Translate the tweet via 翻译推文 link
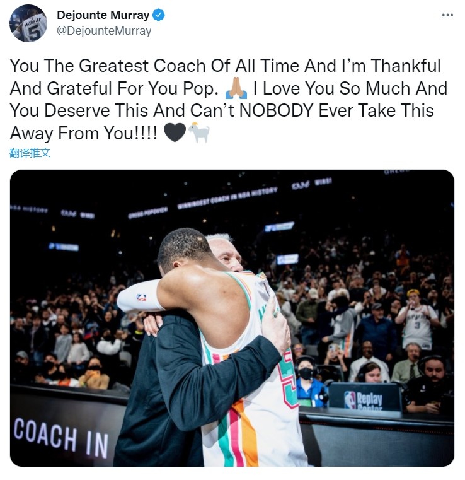Image resolution: width=465 pixels, height=480 pixels. point(30,153)
